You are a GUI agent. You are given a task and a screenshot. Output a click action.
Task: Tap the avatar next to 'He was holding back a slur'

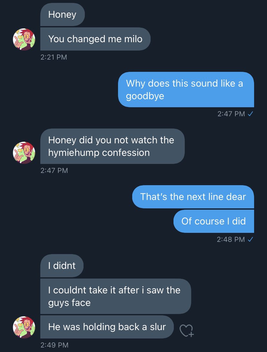[x=24, y=327]
